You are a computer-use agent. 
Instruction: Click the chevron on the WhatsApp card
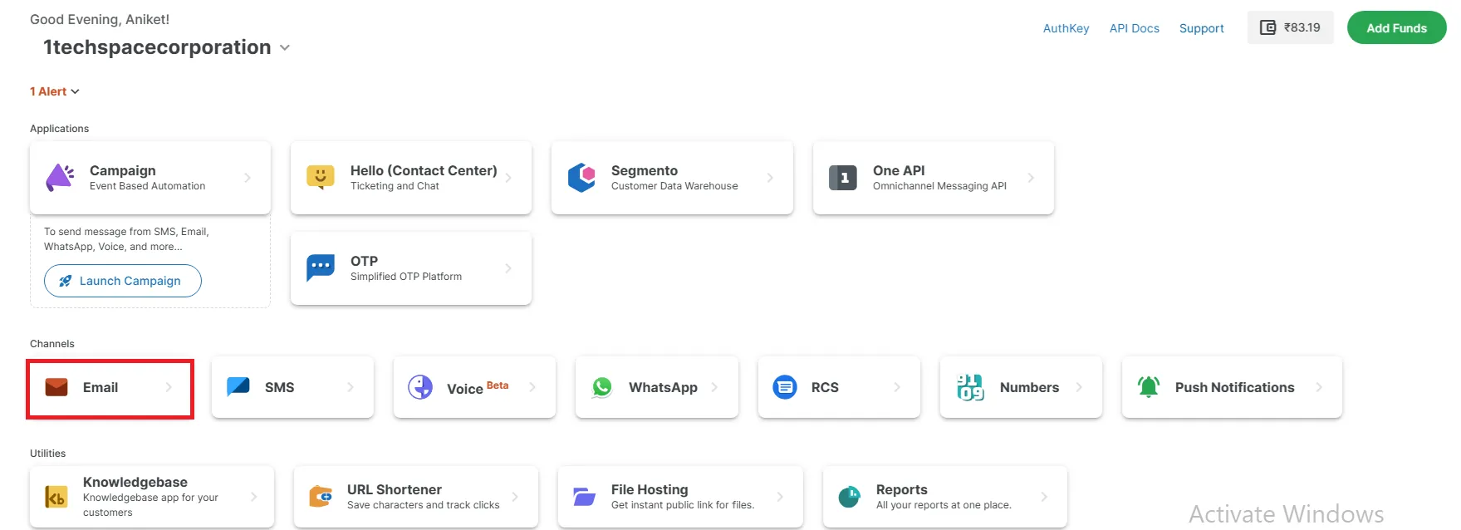coord(714,387)
